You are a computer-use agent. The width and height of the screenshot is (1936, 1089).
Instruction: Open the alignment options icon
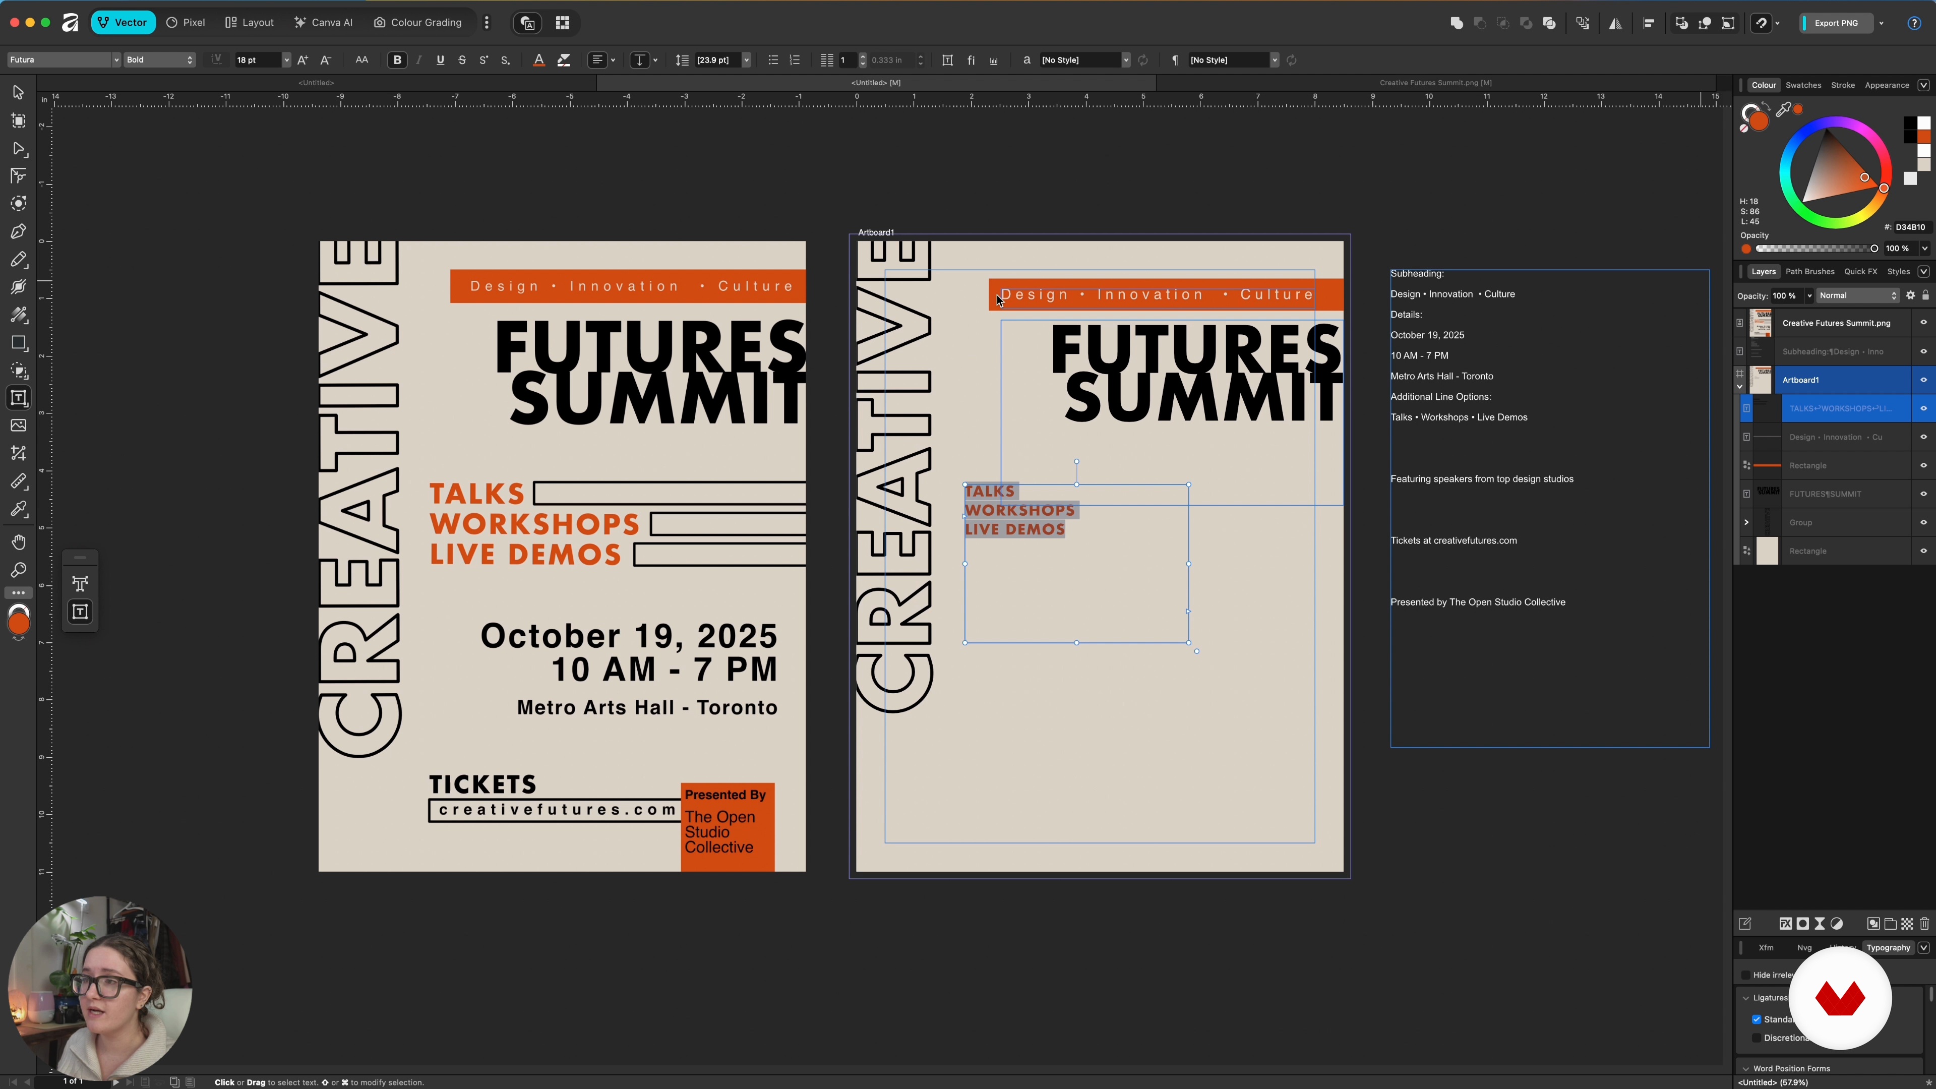tap(1649, 23)
